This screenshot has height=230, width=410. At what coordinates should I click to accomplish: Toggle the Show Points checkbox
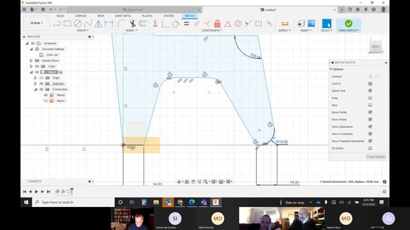pyautogui.click(x=370, y=119)
